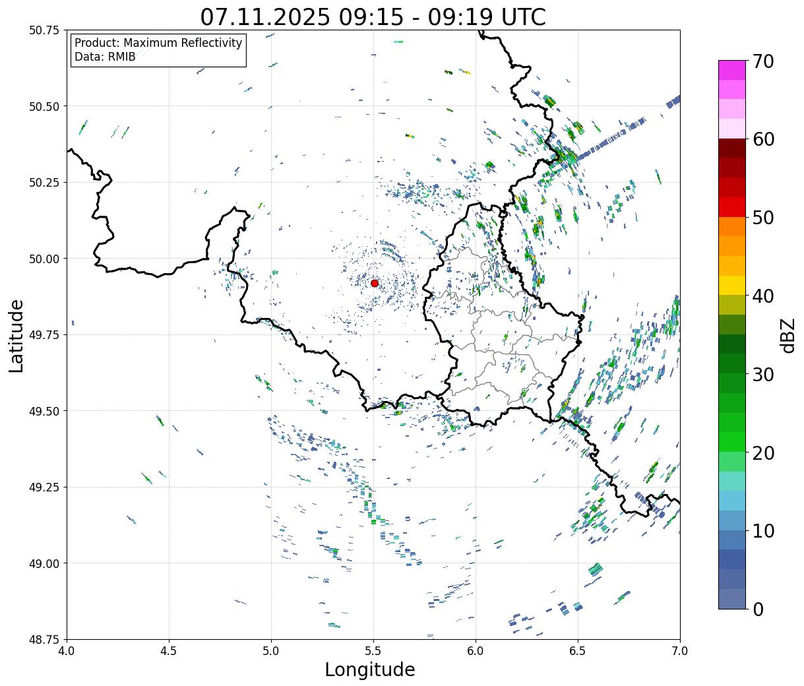Click the 'Latitude' axis label
Viewport: 804px width, 686px height.
[x=16, y=336]
